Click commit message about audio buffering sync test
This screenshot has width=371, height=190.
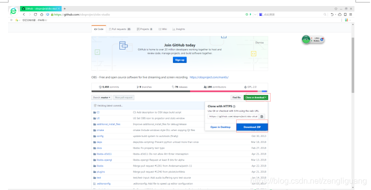click(162, 177)
